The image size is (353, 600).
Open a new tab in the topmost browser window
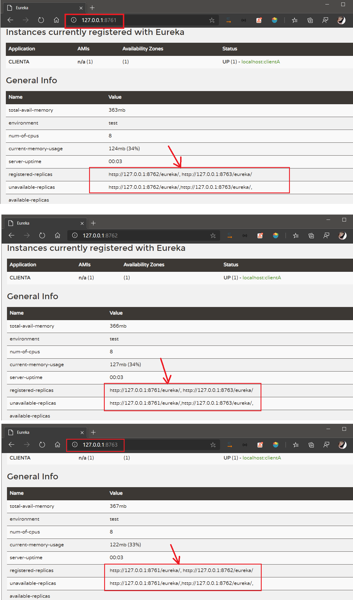pos(92,8)
